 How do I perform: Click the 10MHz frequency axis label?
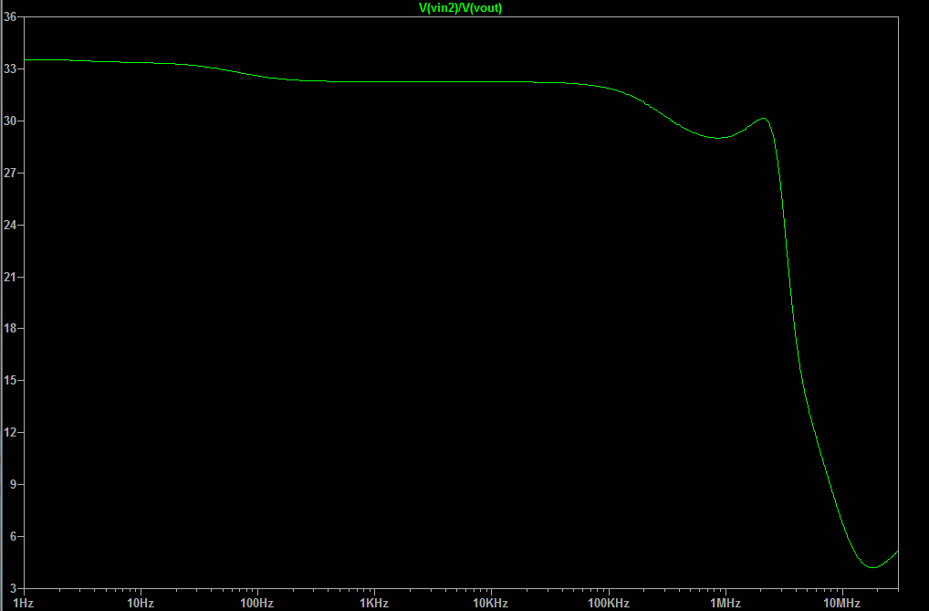tap(842, 604)
